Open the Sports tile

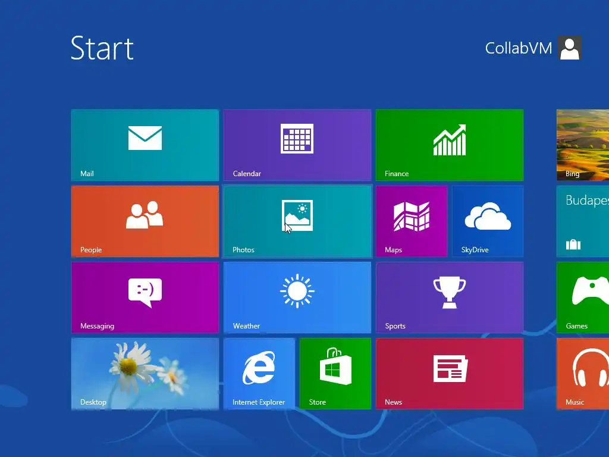pos(450,298)
